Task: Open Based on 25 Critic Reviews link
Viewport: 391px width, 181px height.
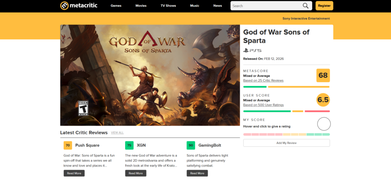Action: click(x=263, y=81)
